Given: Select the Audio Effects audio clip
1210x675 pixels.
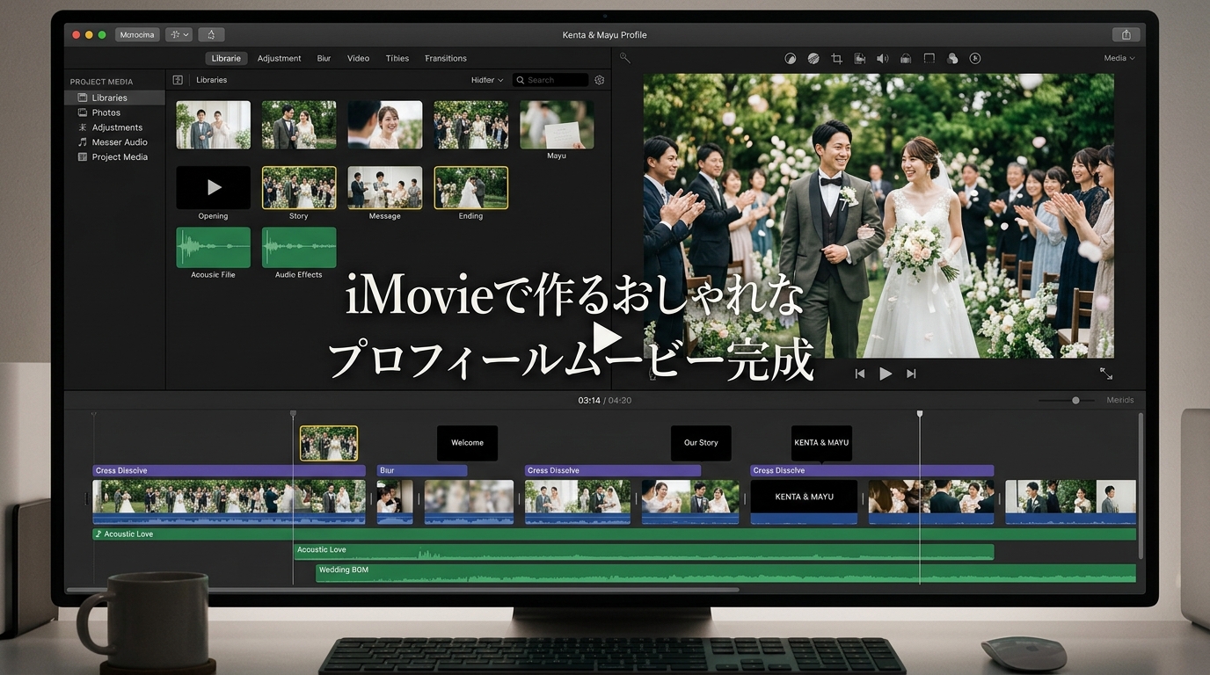Looking at the screenshot, I should click(x=299, y=248).
